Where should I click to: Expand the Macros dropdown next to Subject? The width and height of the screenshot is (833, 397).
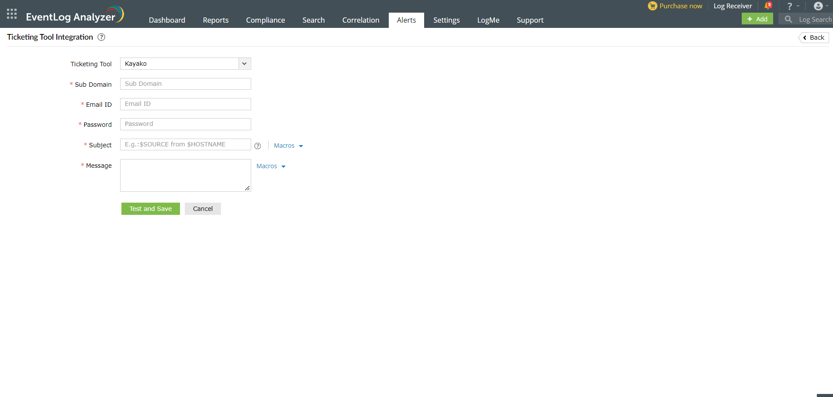tap(288, 145)
